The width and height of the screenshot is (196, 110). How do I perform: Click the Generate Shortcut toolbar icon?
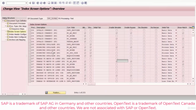pyautogui.click(x=78, y=3)
